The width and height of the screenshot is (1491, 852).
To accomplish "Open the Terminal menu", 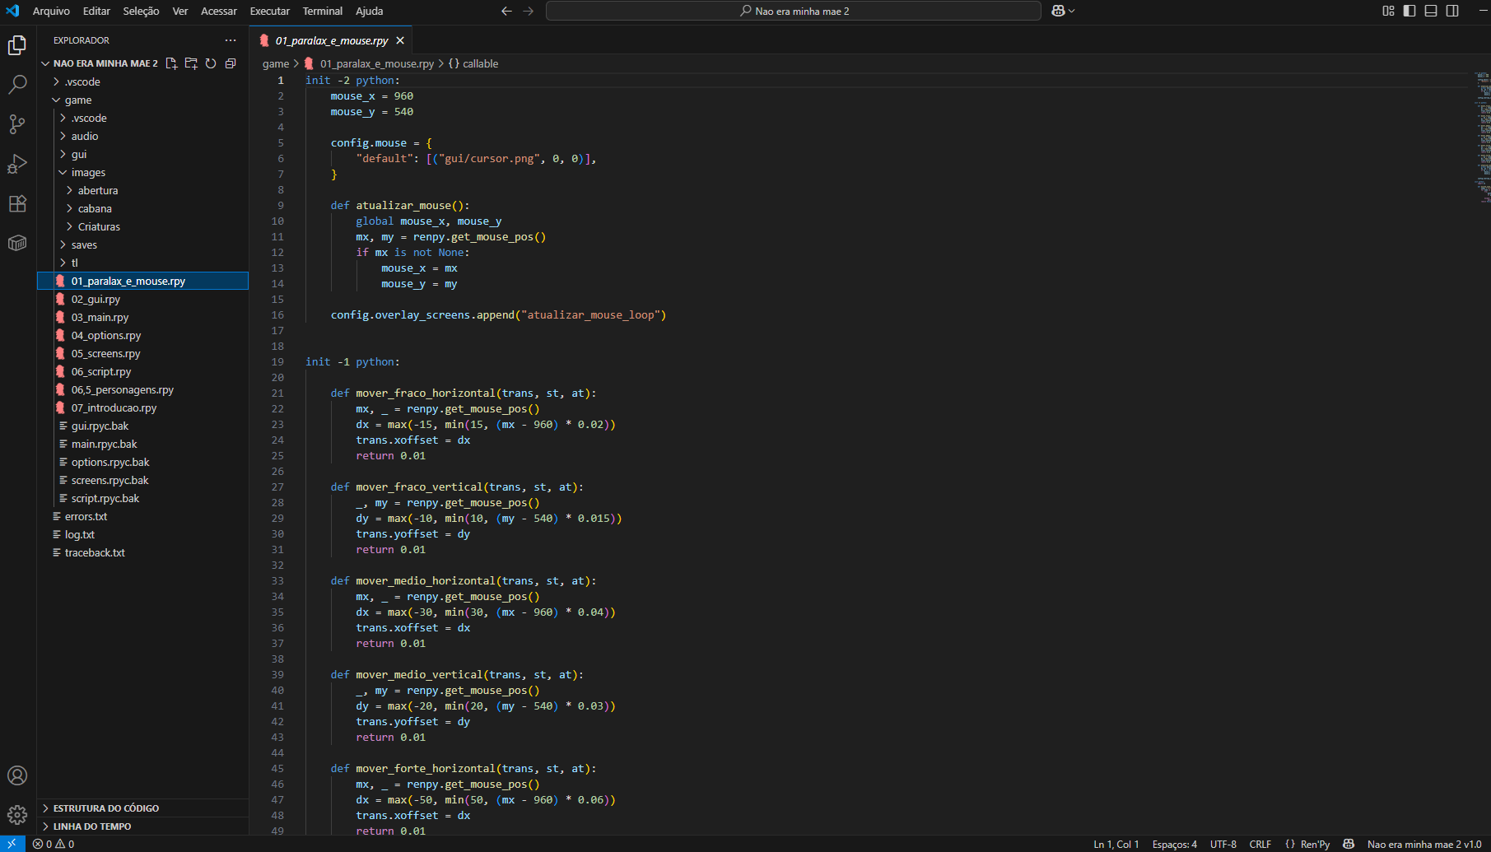I will (322, 11).
